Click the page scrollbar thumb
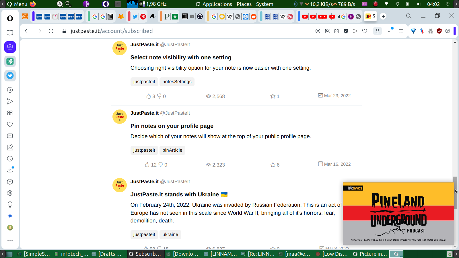The image size is (459, 258). [455, 193]
